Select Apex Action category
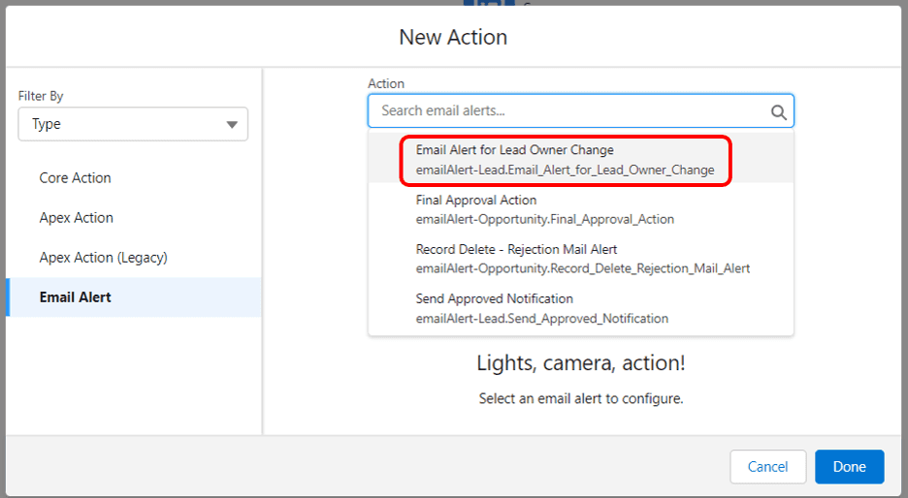This screenshot has width=908, height=498. click(77, 217)
